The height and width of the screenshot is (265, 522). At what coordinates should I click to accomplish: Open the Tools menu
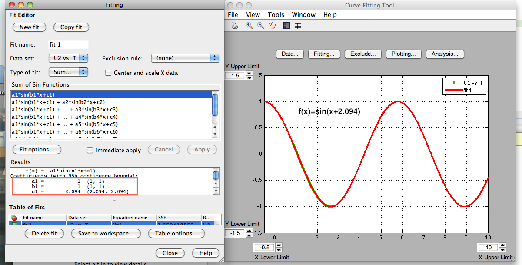tap(276, 15)
